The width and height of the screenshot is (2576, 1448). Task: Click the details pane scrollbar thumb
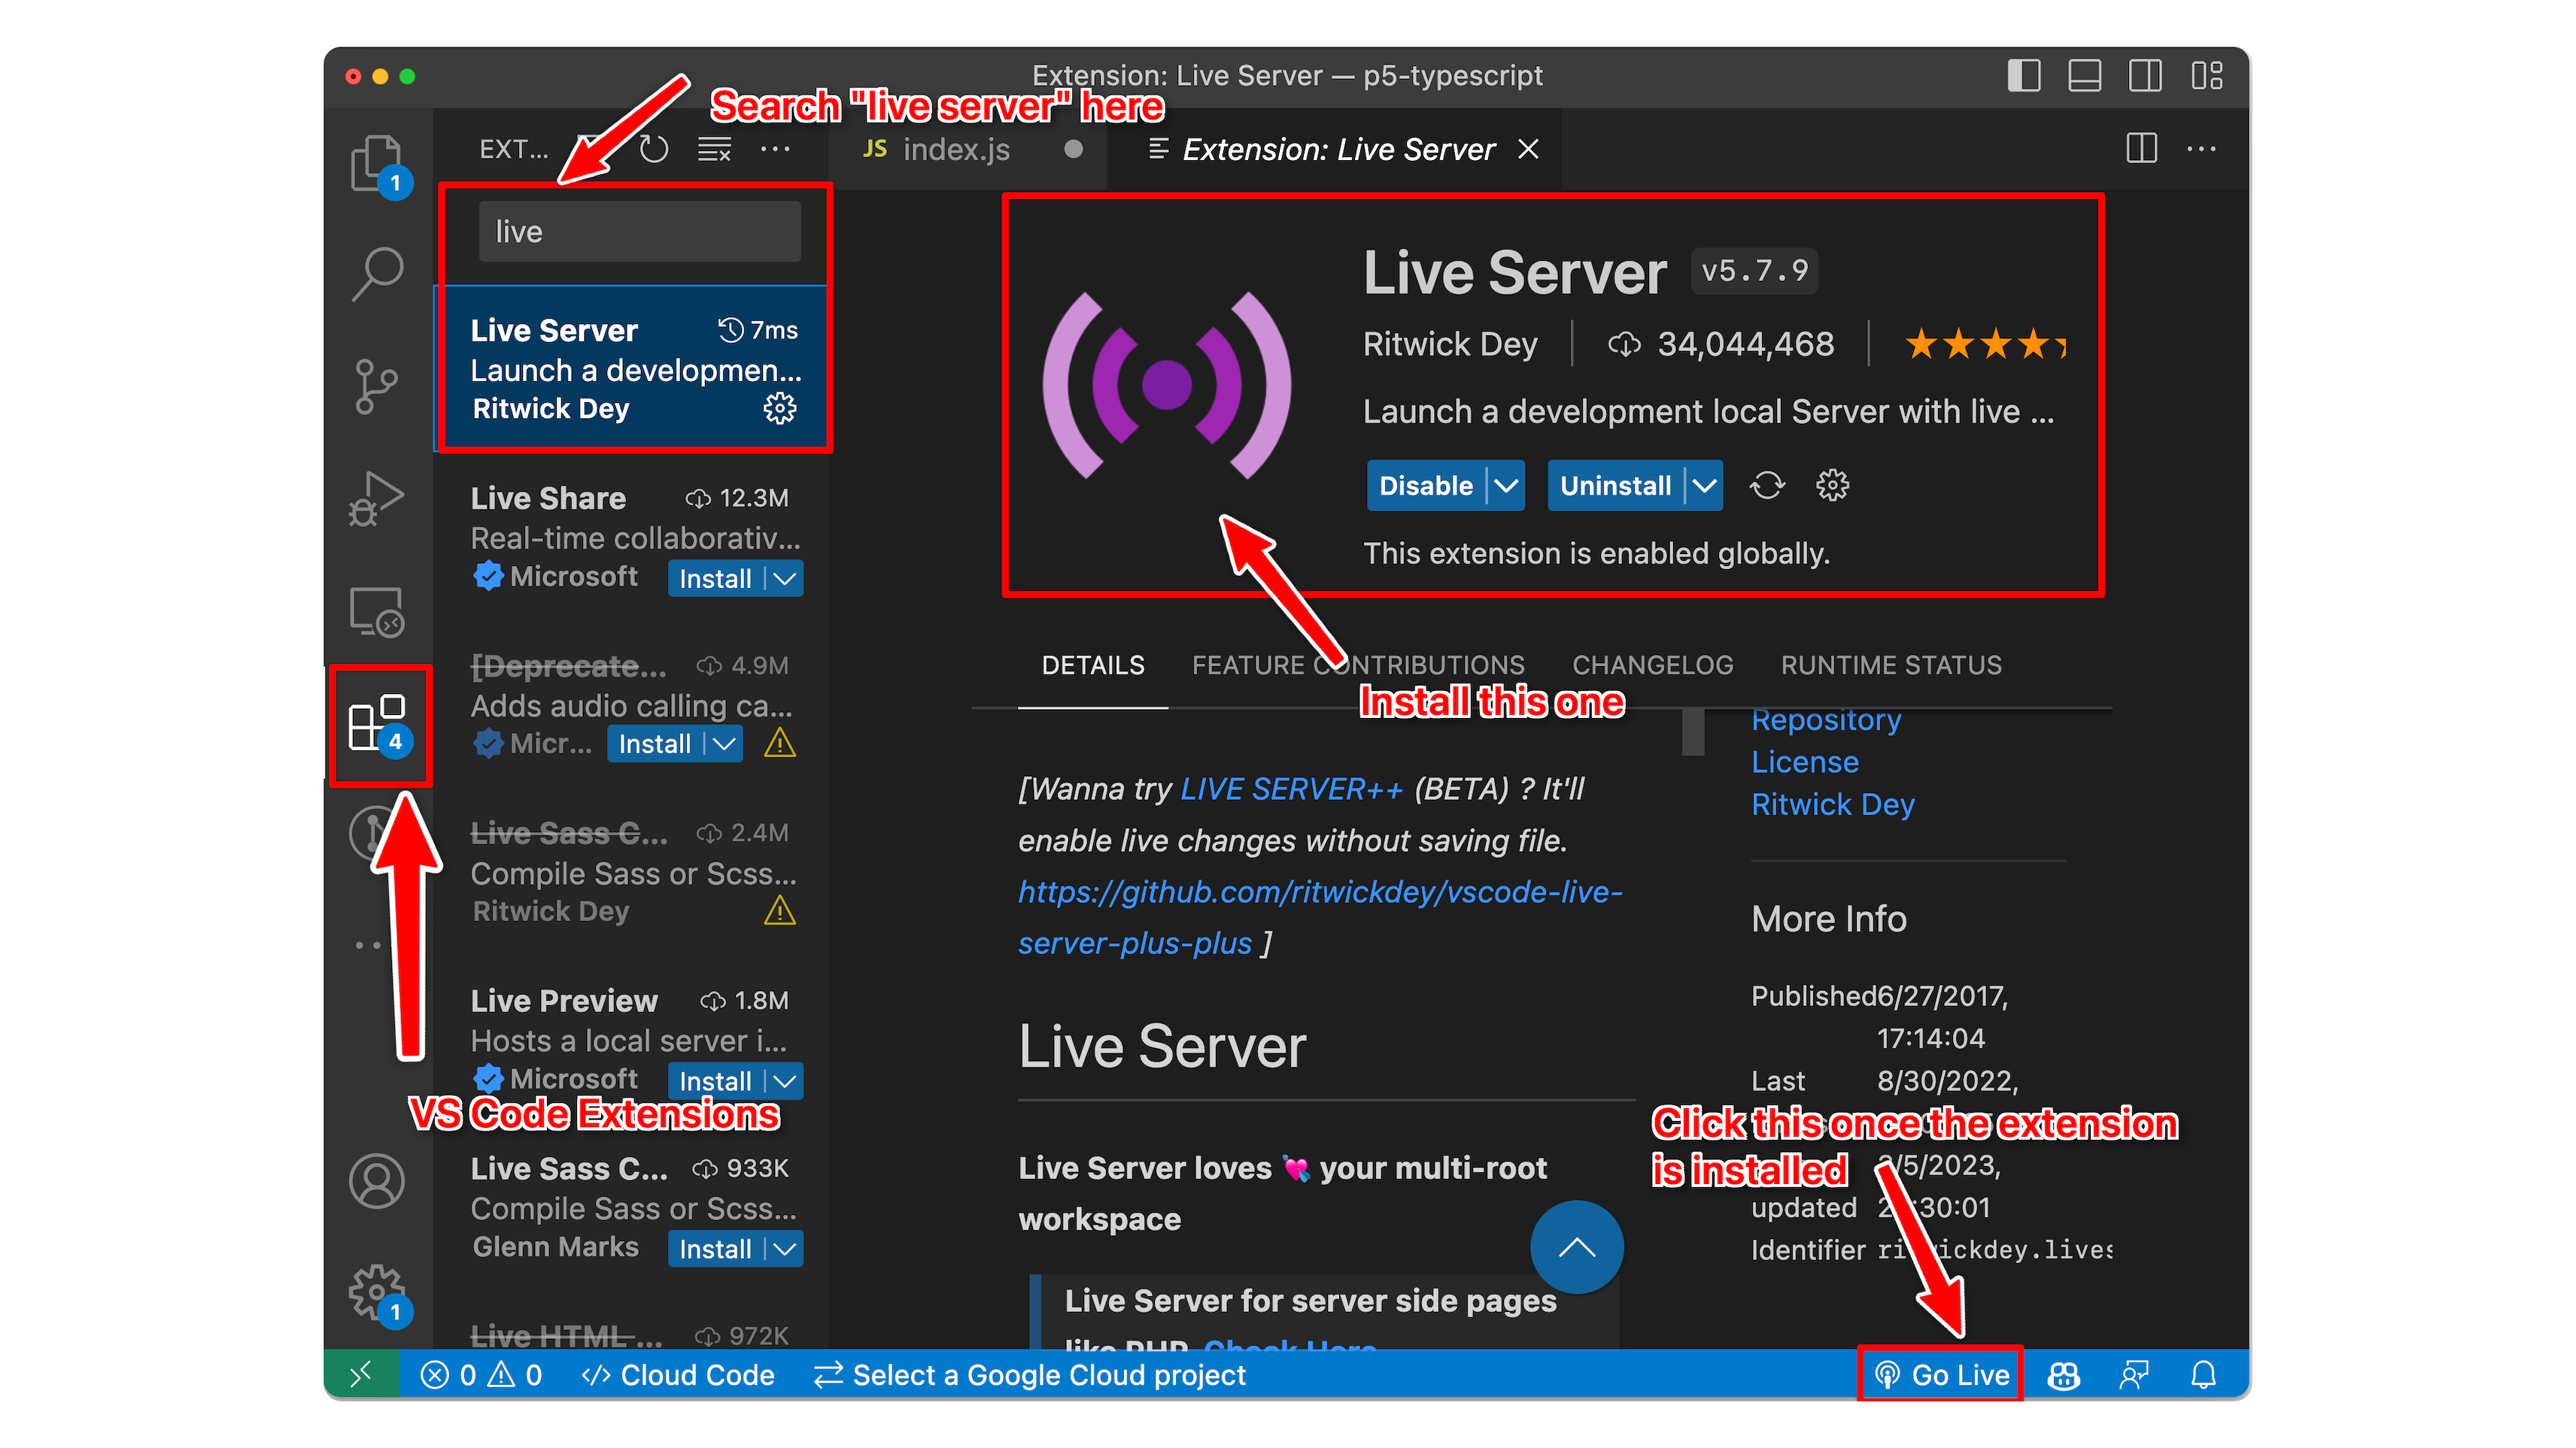pos(1692,732)
